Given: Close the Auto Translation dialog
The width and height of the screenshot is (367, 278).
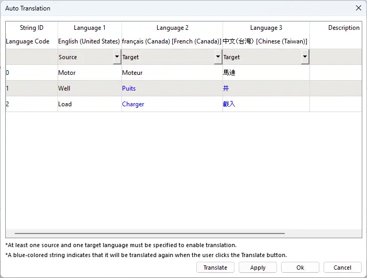Looking at the screenshot, I should 358,8.
